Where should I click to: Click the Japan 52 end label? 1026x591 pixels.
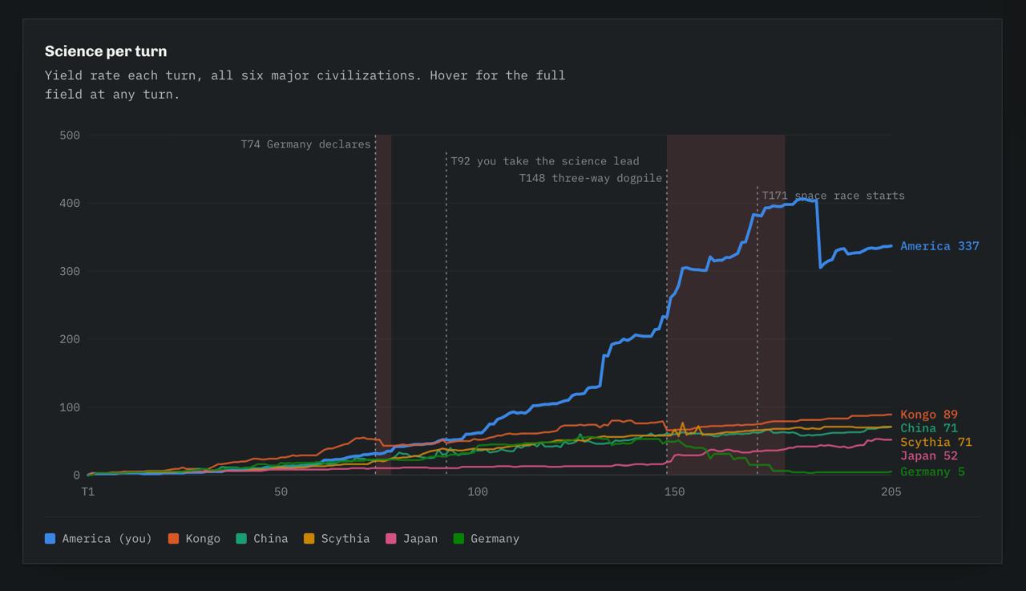(929, 455)
